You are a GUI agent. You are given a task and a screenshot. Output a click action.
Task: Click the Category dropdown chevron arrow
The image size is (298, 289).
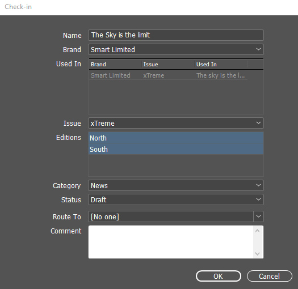[258, 185]
